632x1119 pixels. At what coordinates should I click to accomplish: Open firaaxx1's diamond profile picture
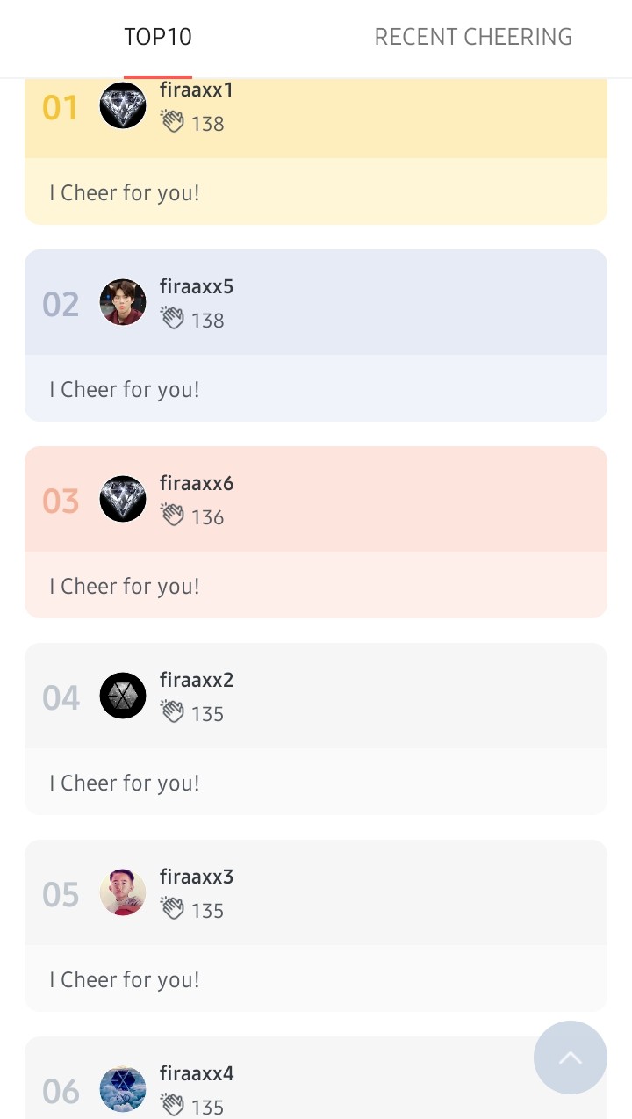123,106
